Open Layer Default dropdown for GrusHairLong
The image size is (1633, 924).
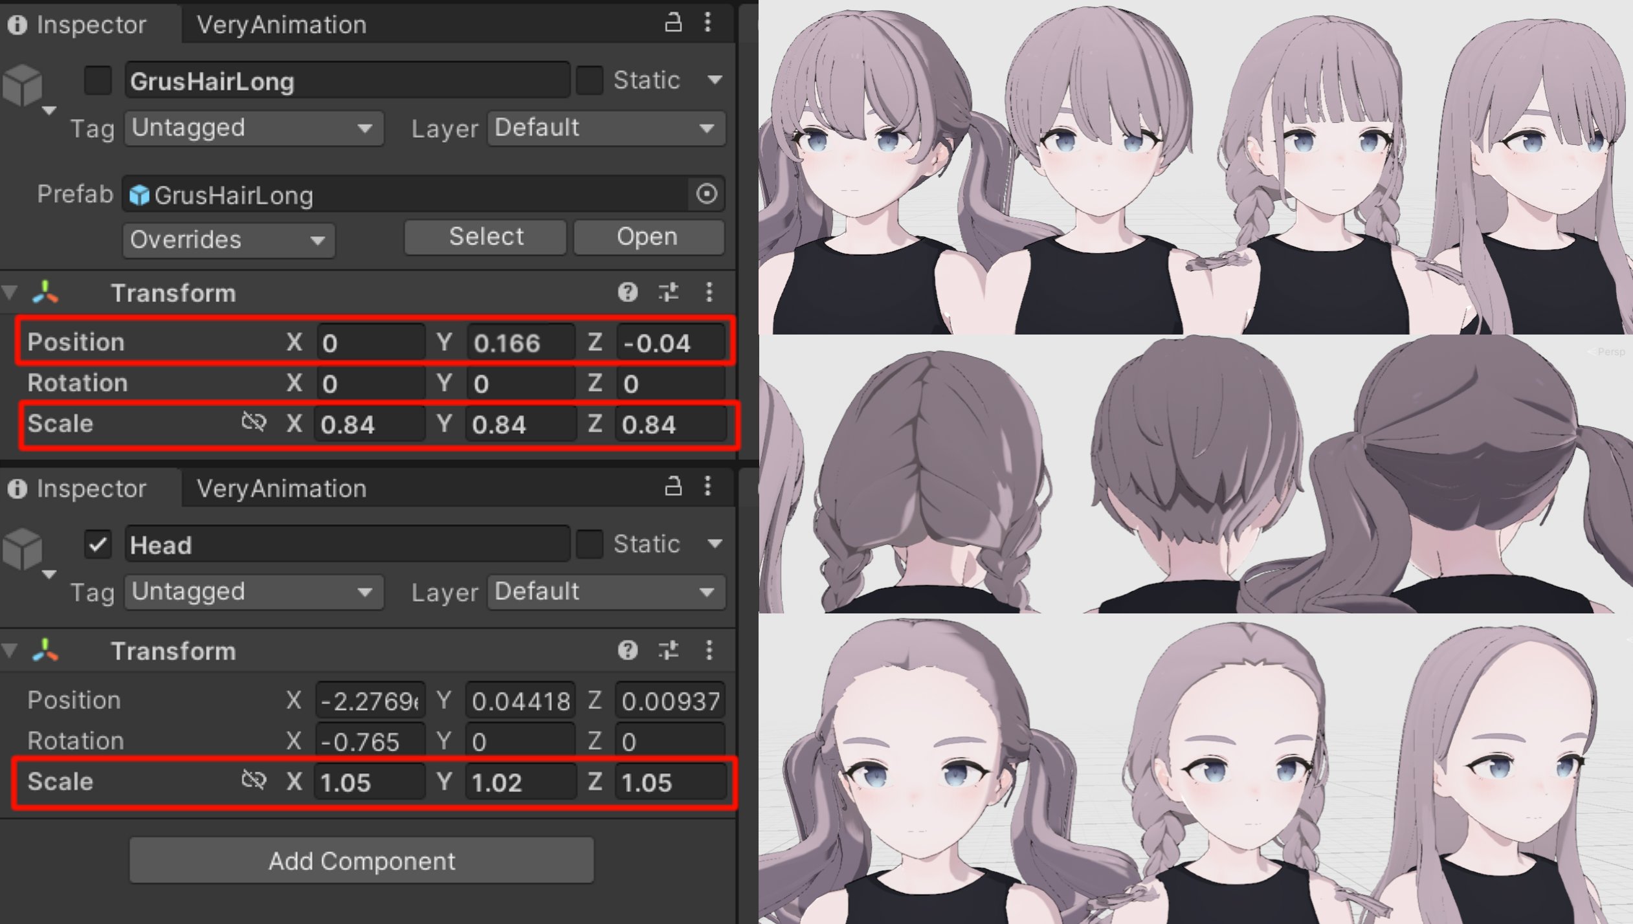pos(606,128)
